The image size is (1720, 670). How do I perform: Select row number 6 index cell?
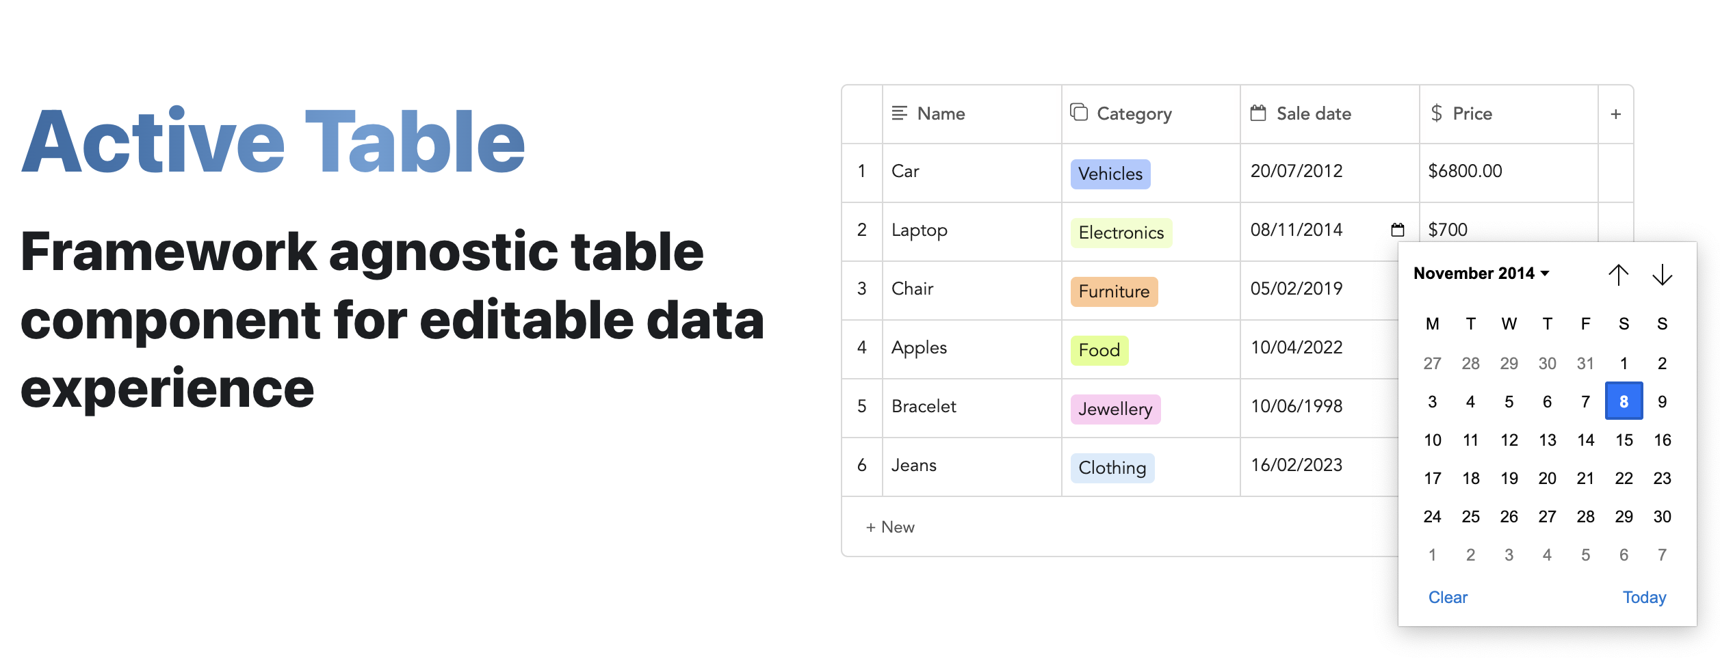point(862,466)
